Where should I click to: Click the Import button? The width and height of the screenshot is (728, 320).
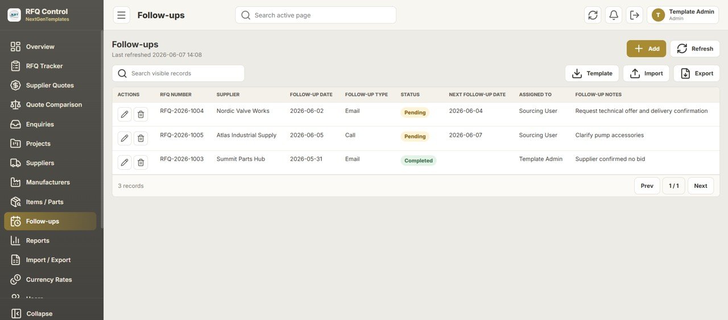coord(646,73)
